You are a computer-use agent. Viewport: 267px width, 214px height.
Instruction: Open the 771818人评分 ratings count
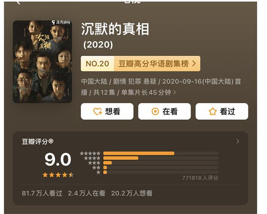pyautogui.click(x=200, y=178)
